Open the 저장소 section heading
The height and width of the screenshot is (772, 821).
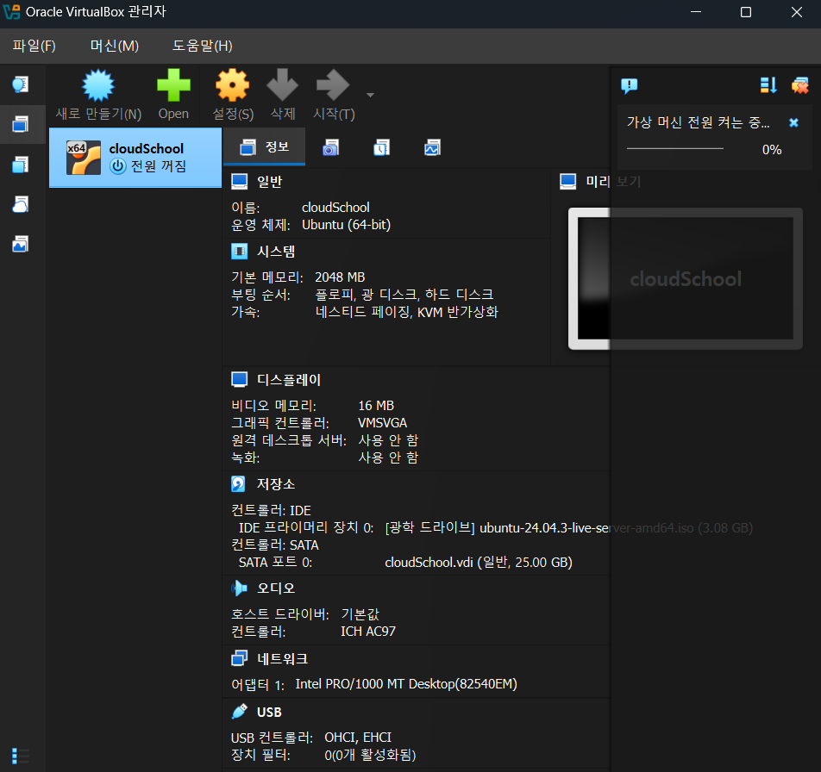pyautogui.click(x=276, y=484)
